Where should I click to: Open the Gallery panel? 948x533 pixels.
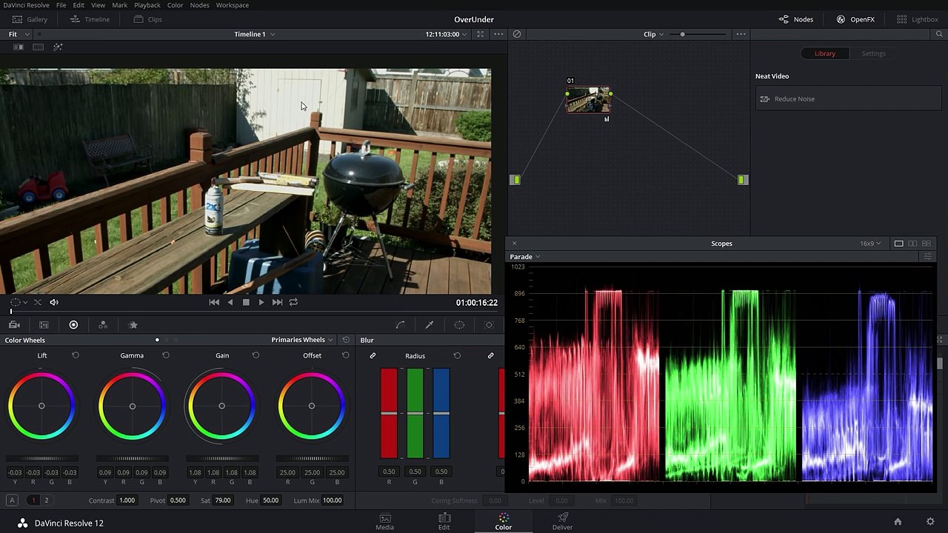click(x=30, y=19)
